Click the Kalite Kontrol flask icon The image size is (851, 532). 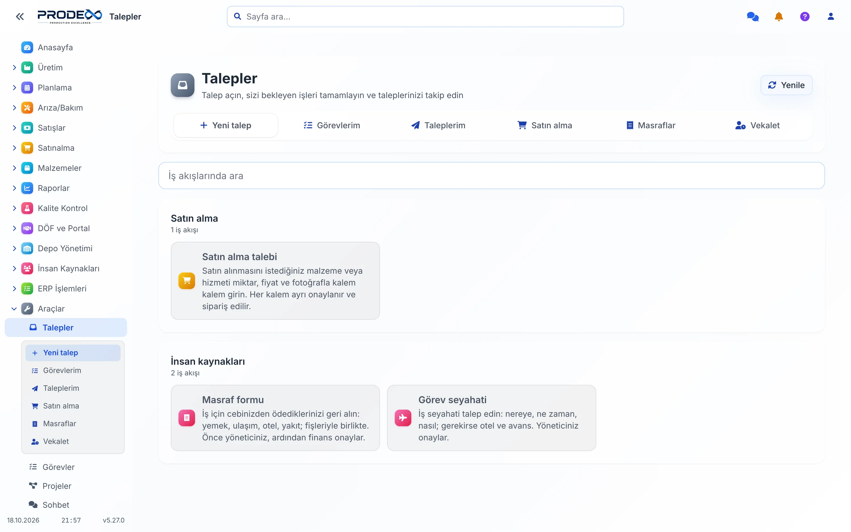point(27,208)
